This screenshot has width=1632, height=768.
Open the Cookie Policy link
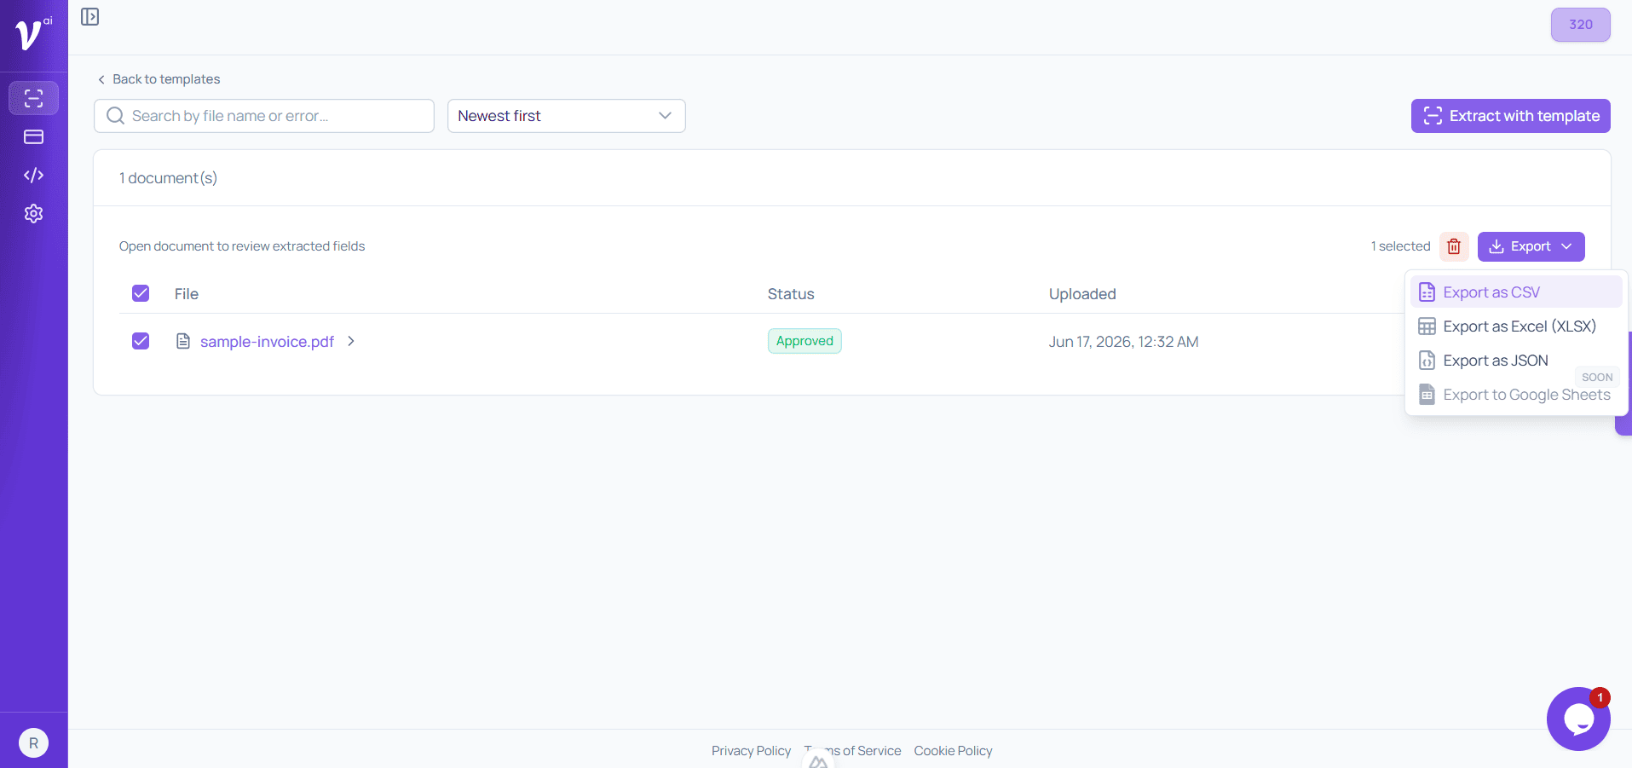click(x=953, y=751)
